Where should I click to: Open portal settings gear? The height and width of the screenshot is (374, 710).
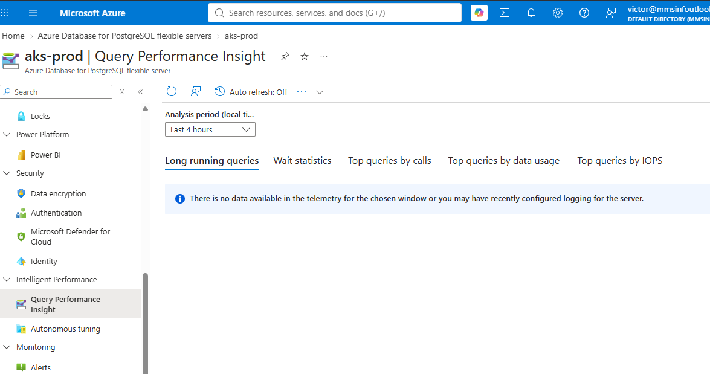click(557, 13)
